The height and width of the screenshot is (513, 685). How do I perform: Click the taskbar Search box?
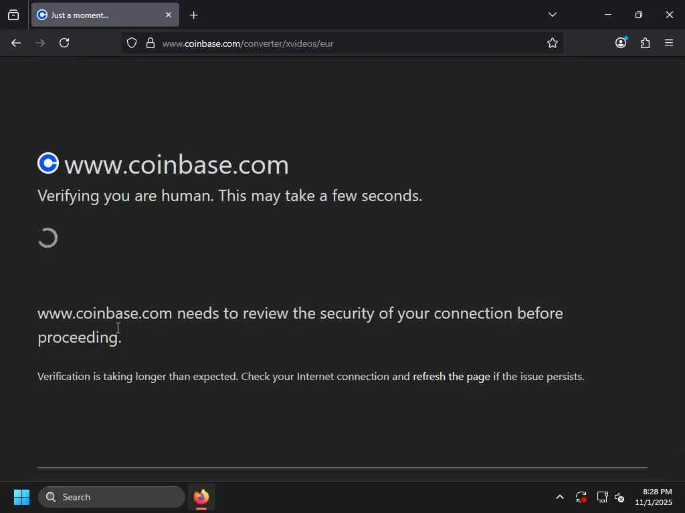click(x=112, y=497)
